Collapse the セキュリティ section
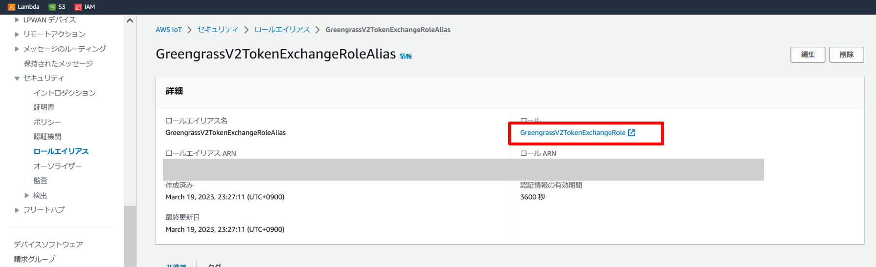876x267 pixels. pos(17,78)
